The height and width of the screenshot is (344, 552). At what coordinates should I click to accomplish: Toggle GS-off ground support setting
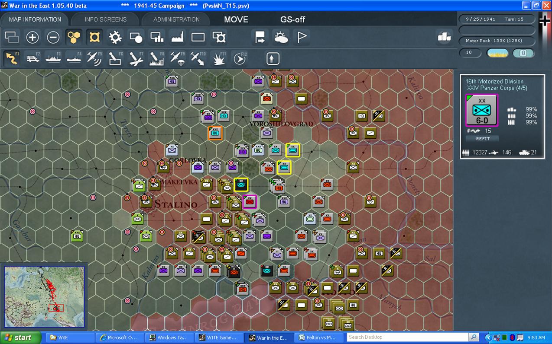pyautogui.click(x=293, y=19)
